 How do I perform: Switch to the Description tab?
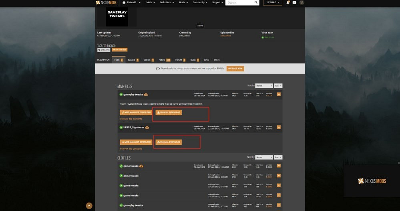103,60
